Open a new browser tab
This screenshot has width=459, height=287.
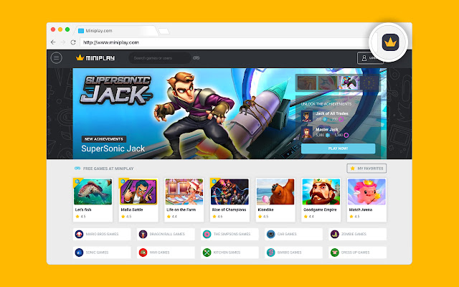164,31
